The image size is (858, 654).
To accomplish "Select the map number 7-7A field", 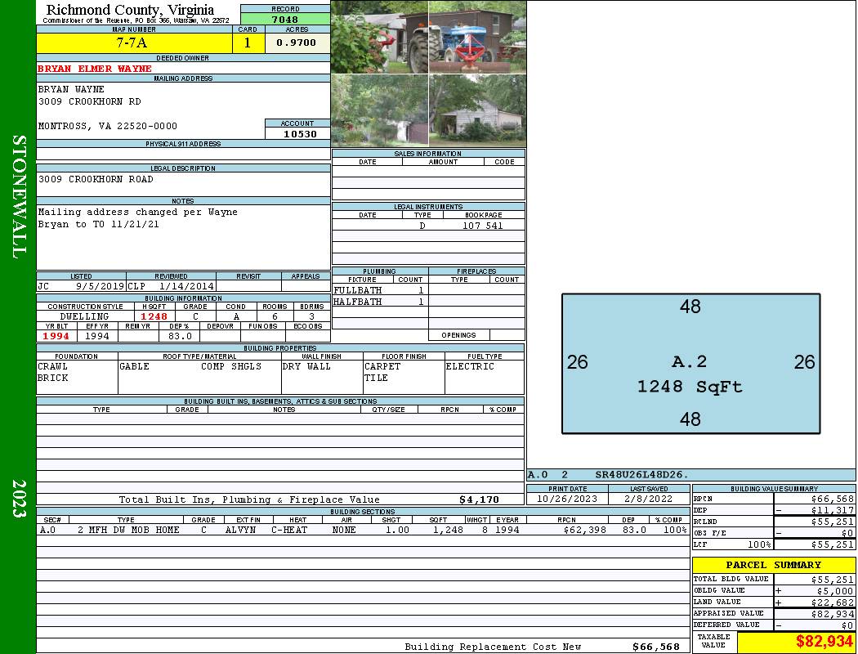I will [x=134, y=43].
